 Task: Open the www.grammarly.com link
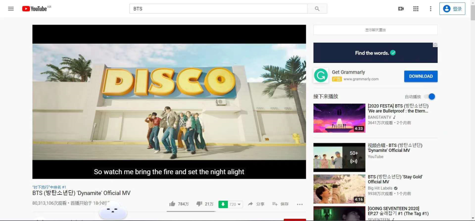tap(361, 79)
